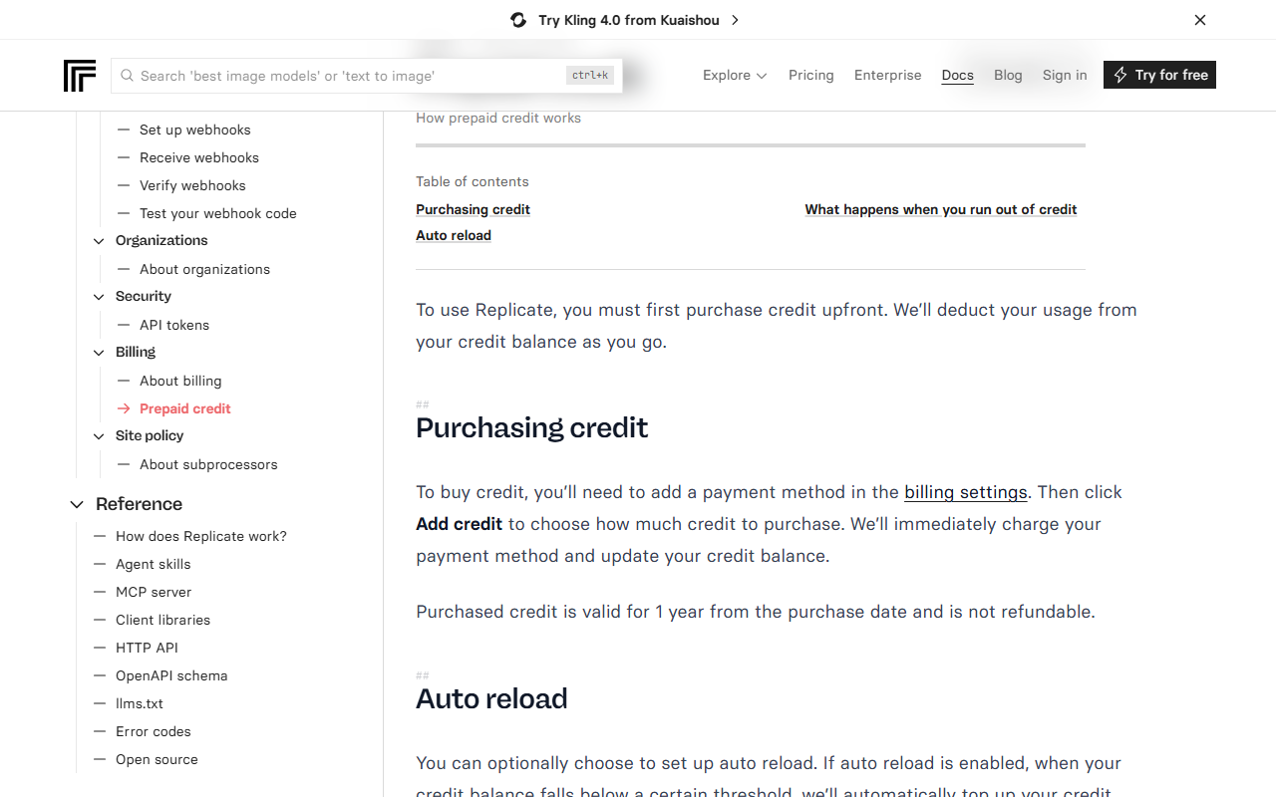This screenshot has height=797, width=1276.
Task: Click the heading anchor above Purchasing credit
Action: 423,404
